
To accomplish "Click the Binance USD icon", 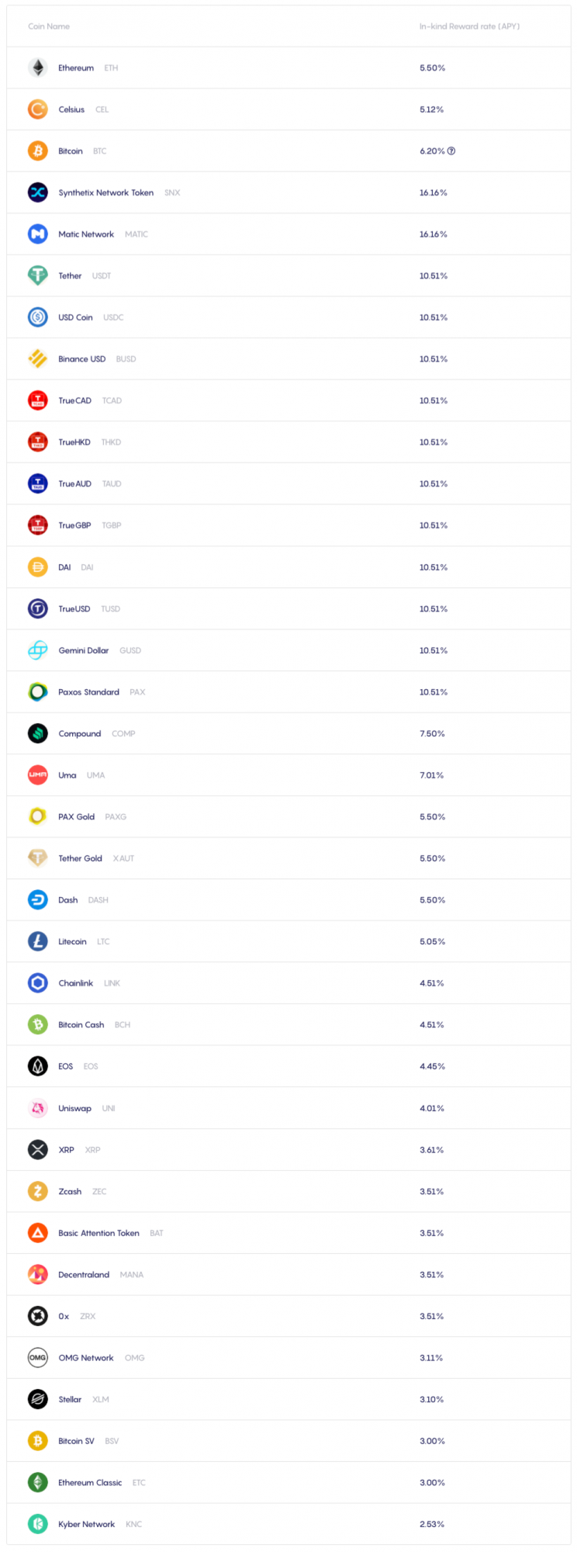I will click(38, 359).
